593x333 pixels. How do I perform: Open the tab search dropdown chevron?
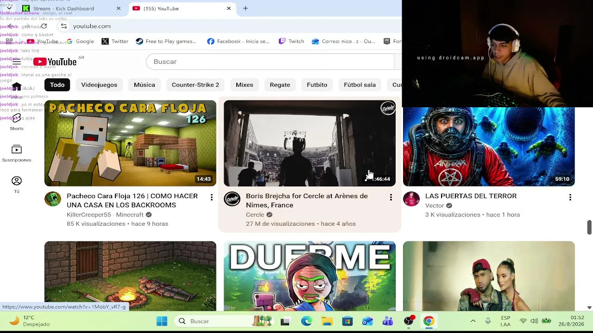tap(9, 8)
